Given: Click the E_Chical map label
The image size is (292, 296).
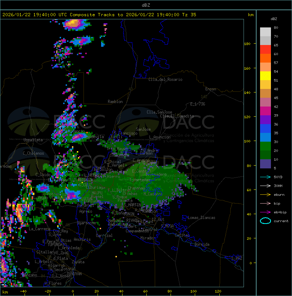Looking at the screenshot, I should (113, 162).
